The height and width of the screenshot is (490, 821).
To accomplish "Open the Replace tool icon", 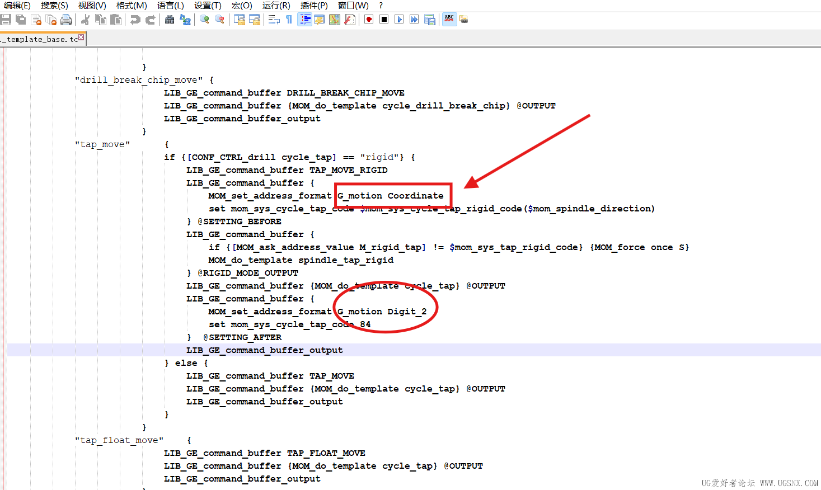I will pyautogui.click(x=185, y=20).
